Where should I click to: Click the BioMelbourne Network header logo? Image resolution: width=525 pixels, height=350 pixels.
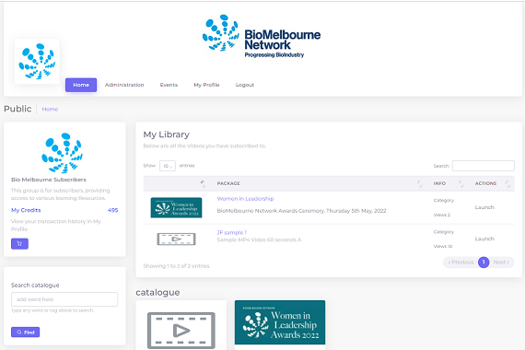coord(262,37)
